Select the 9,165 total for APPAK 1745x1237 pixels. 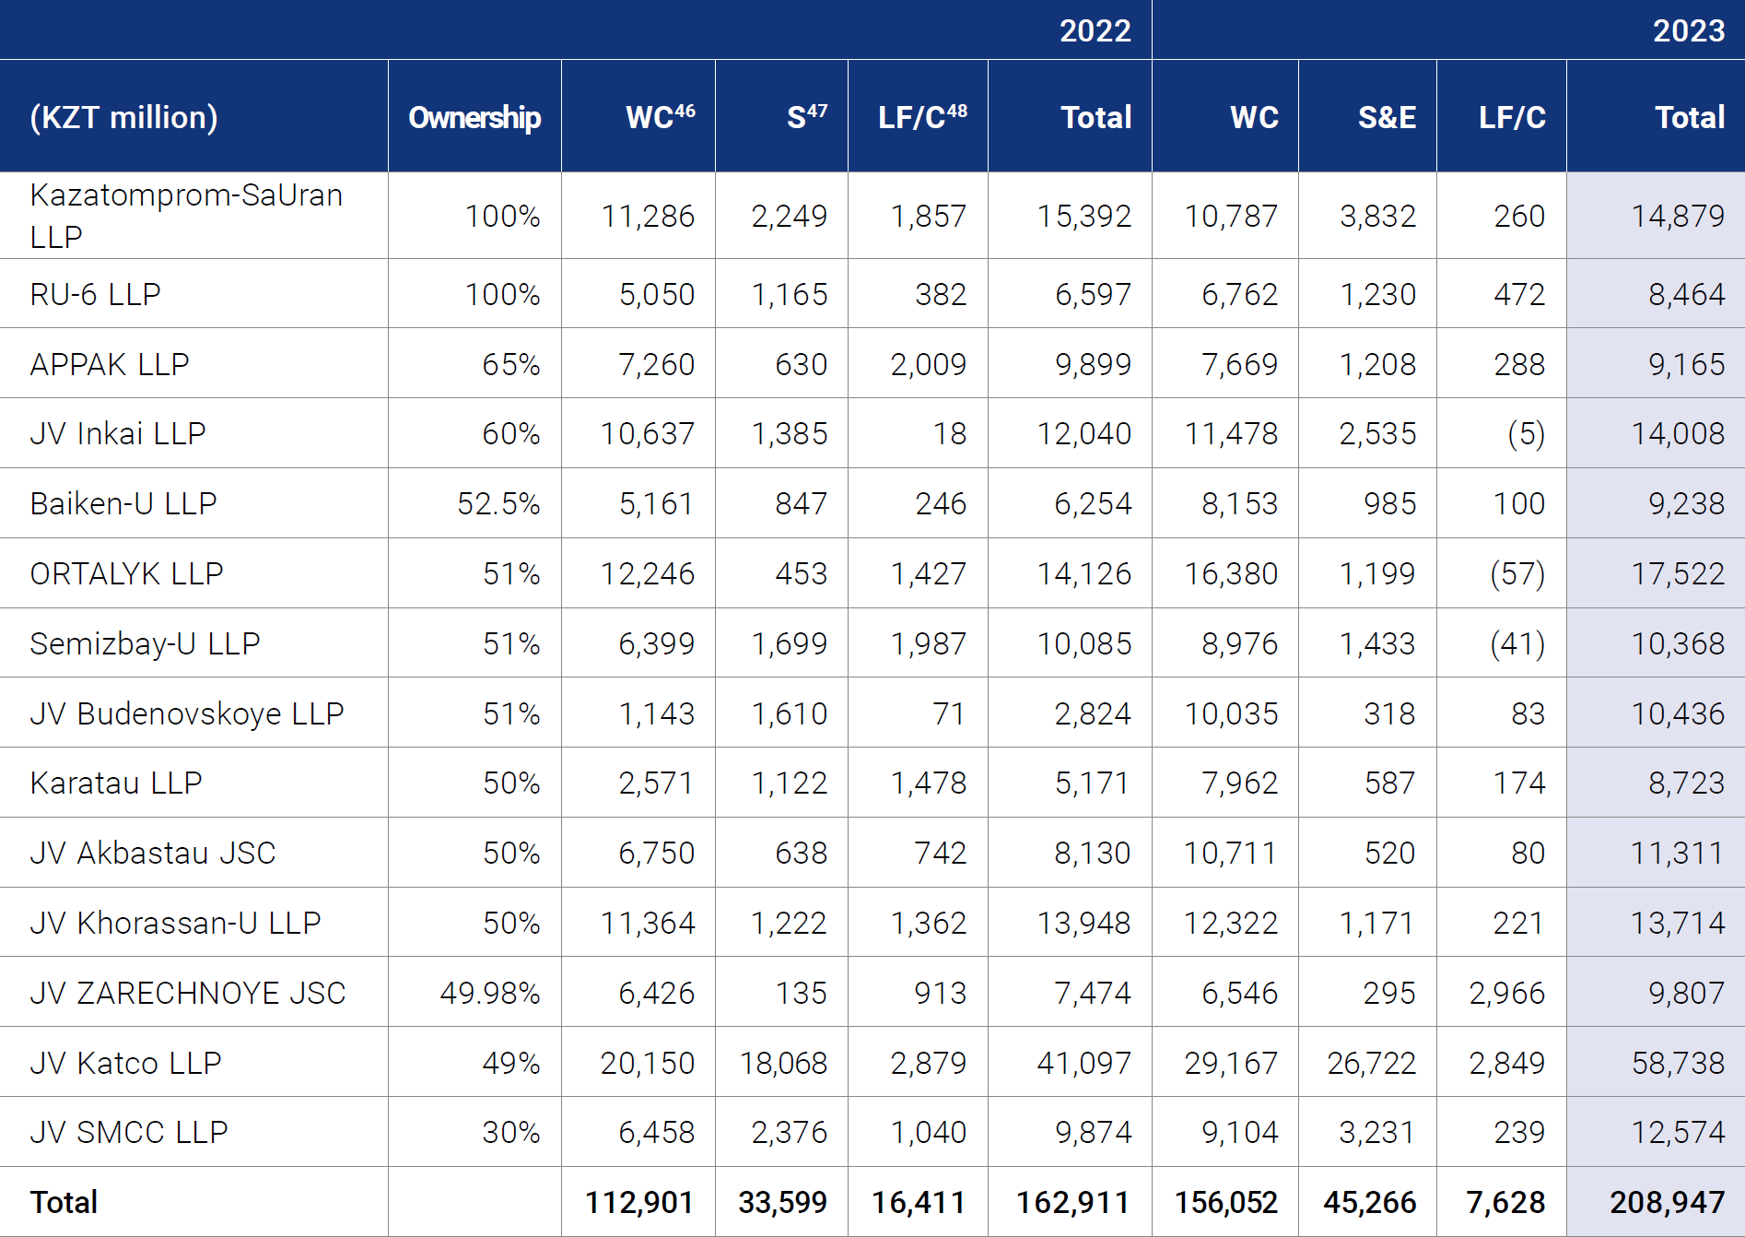tap(1686, 364)
